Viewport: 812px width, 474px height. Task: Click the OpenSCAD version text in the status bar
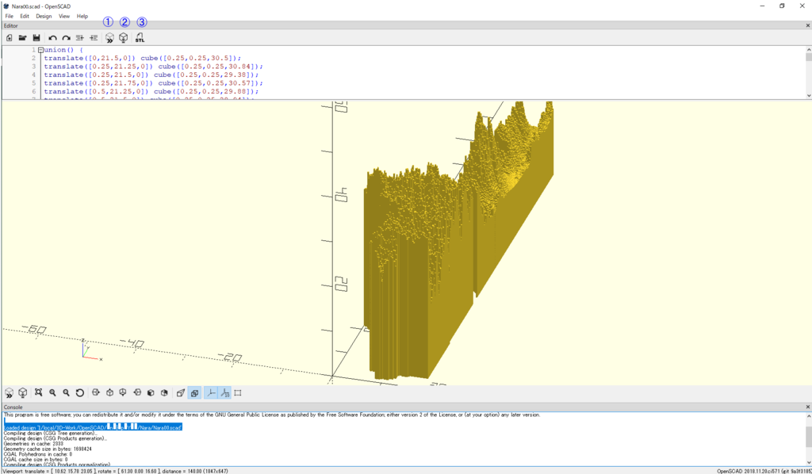click(764, 472)
